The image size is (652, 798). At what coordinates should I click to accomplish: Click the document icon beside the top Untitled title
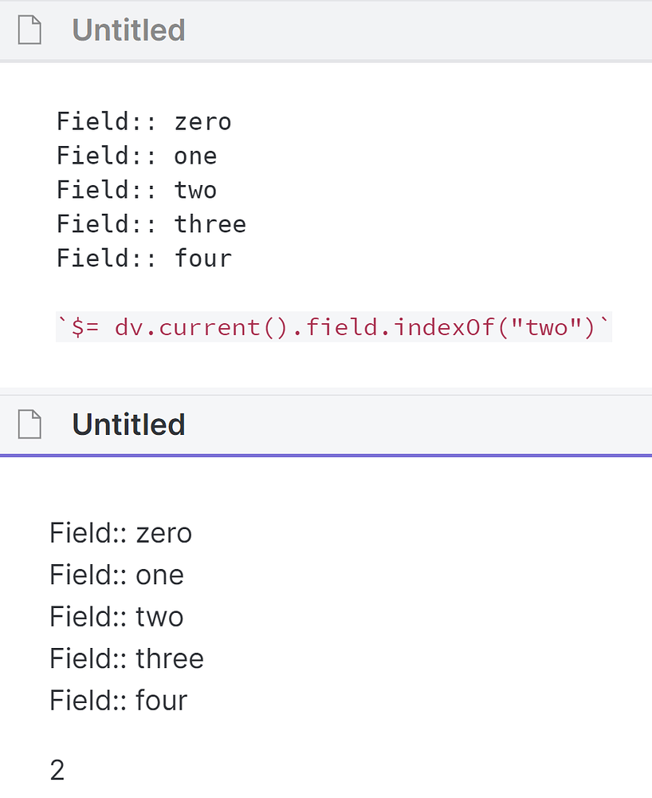pos(29,30)
